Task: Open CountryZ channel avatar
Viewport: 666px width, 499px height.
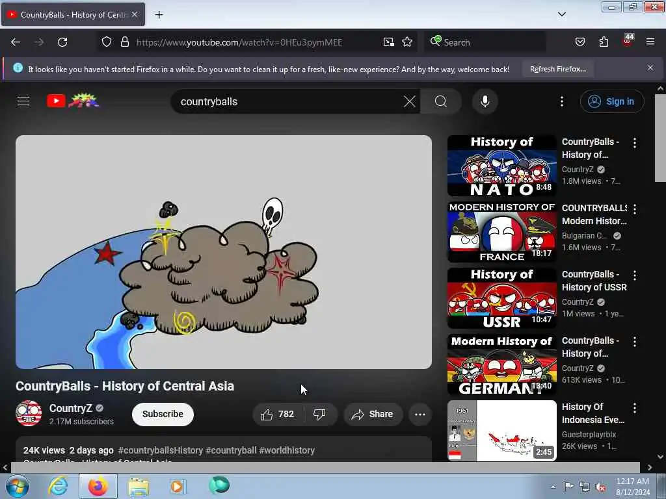Action: (x=29, y=413)
